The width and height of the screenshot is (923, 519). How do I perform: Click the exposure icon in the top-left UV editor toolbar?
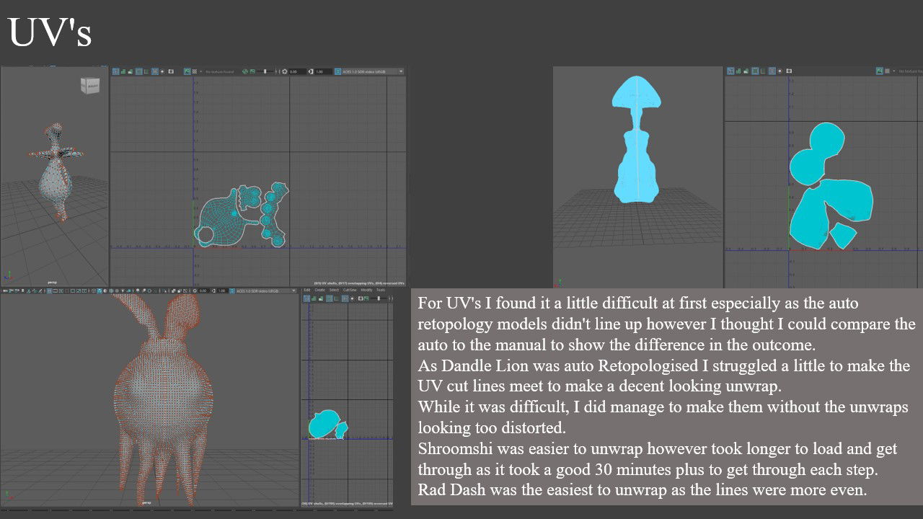284,71
